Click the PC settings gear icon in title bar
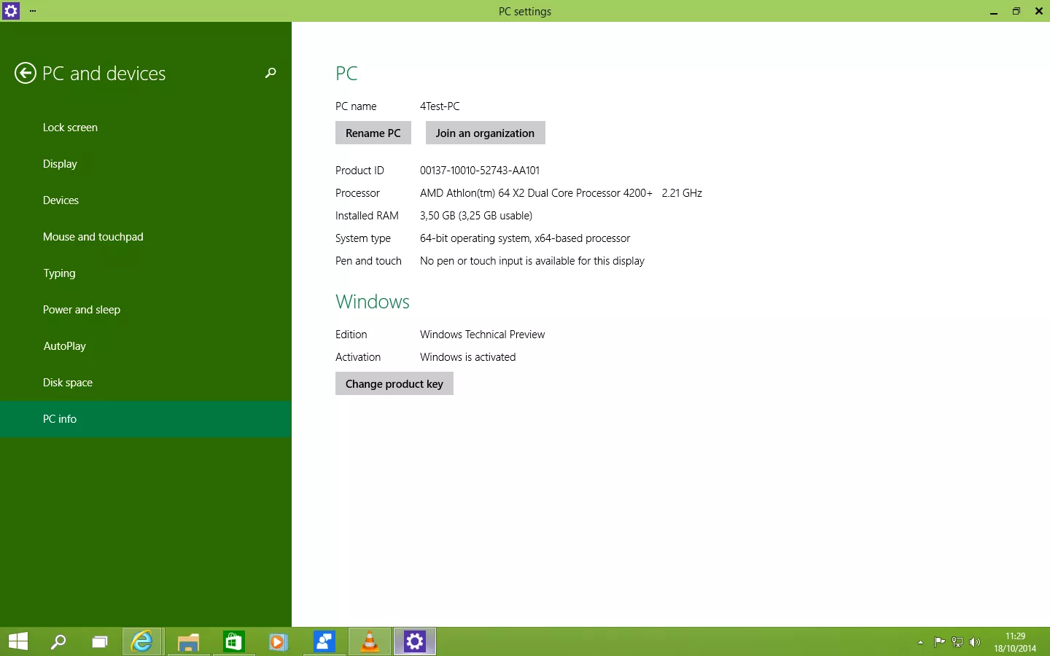 click(11, 11)
